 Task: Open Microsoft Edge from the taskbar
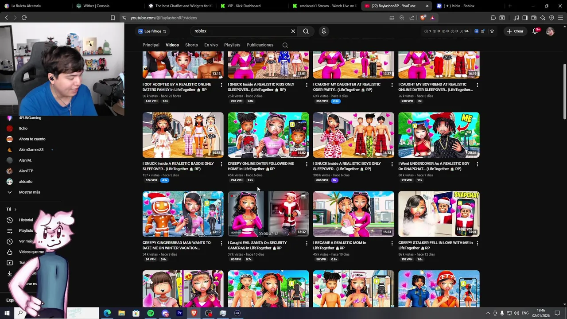pos(107,313)
